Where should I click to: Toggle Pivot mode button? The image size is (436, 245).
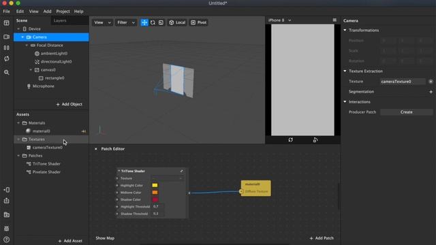click(x=198, y=22)
